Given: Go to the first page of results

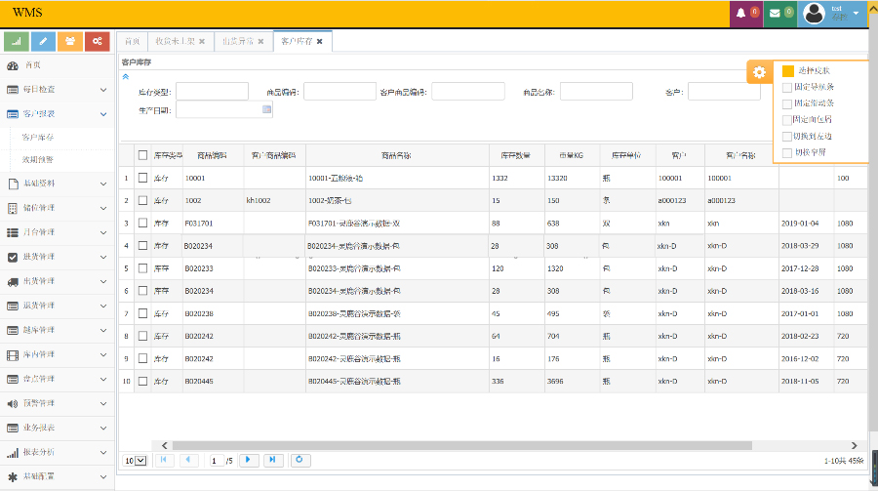Looking at the screenshot, I should [164, 460].
